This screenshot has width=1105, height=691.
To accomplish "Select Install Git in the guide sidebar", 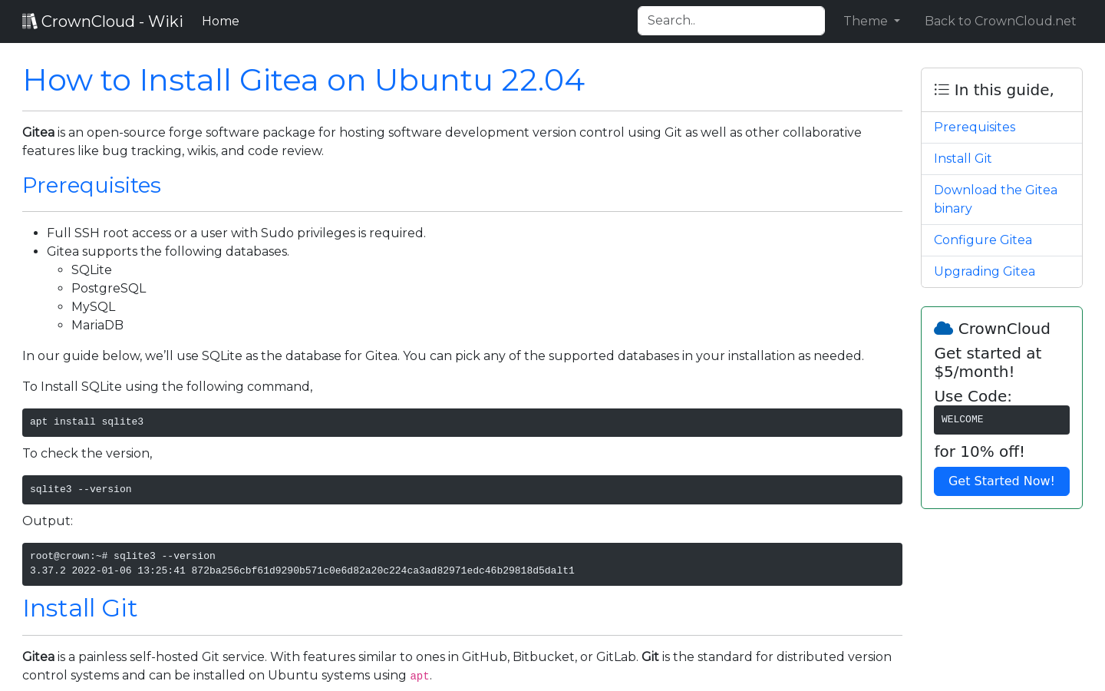I will [x=962, y=159].
